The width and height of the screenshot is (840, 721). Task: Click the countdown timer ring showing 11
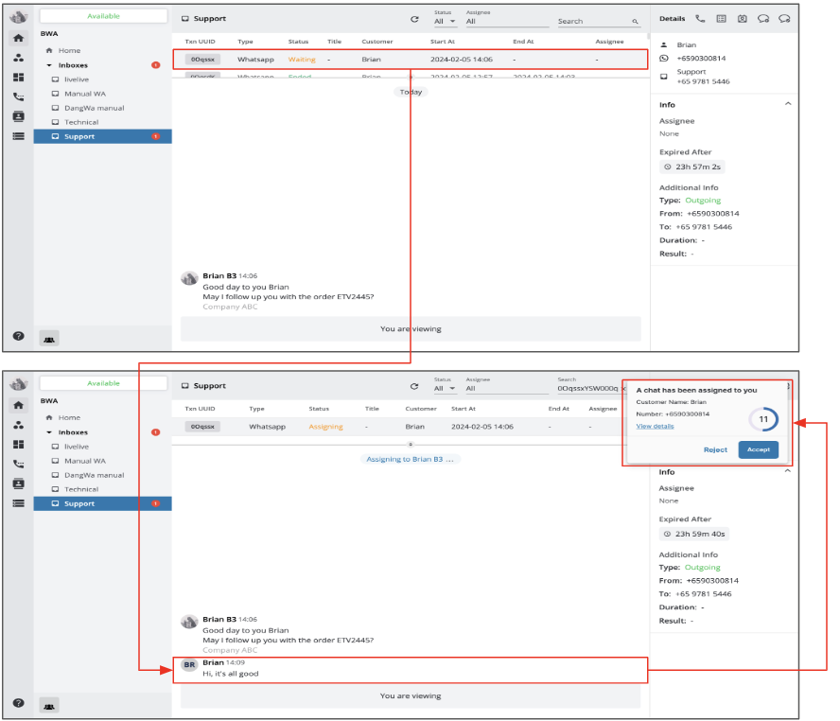763,419
